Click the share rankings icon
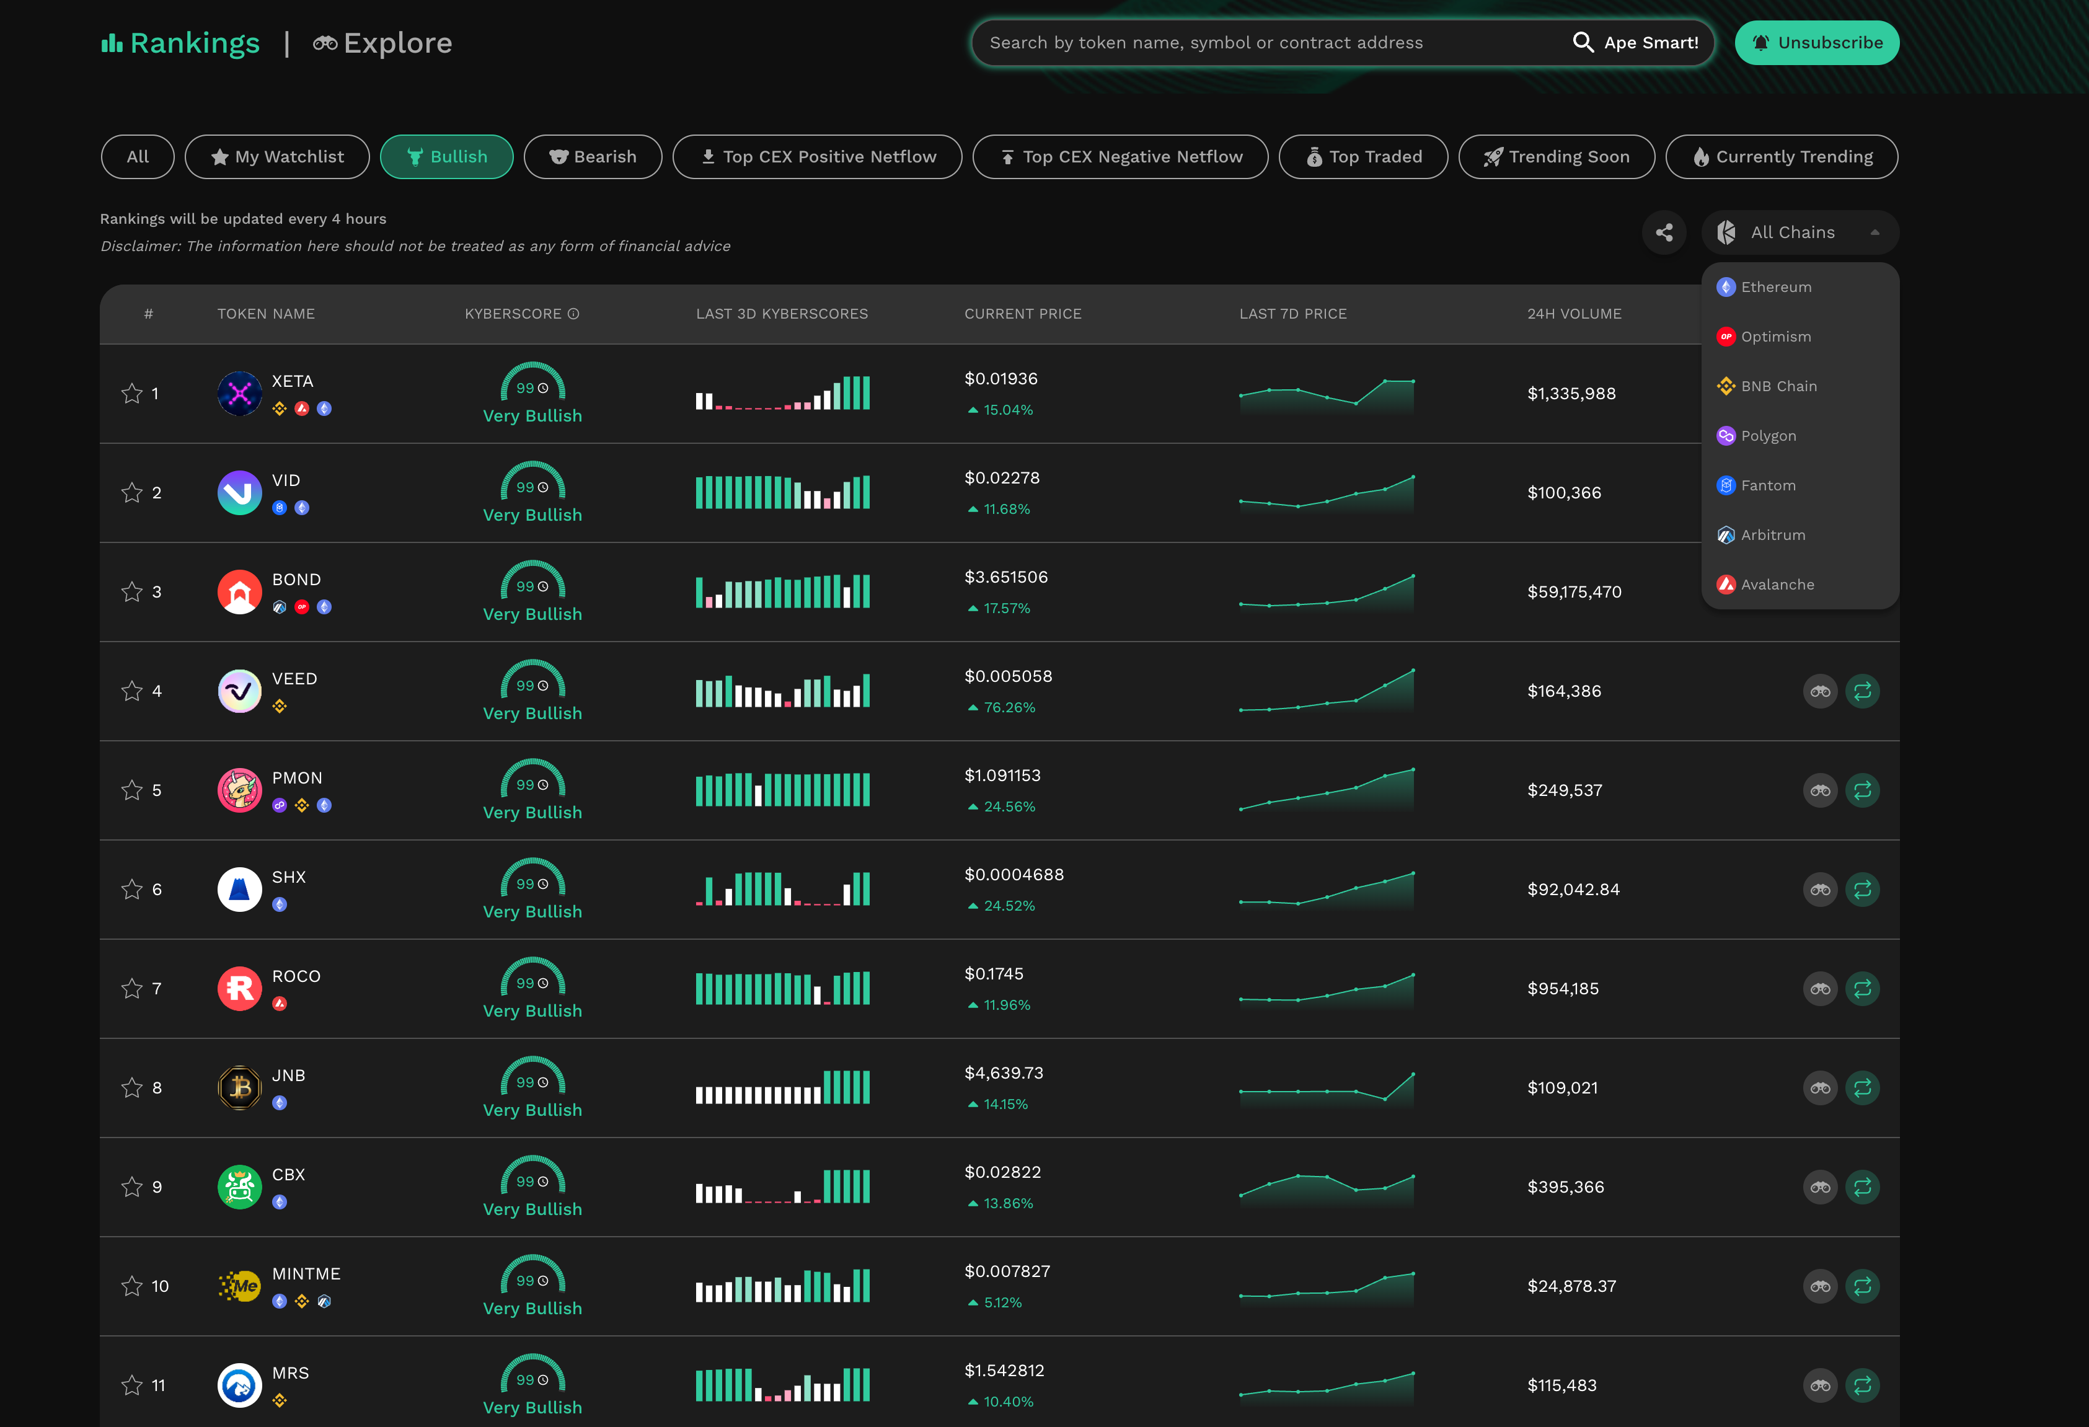The height and width of the screenshot is (1427, 2089). (1664, 233)
